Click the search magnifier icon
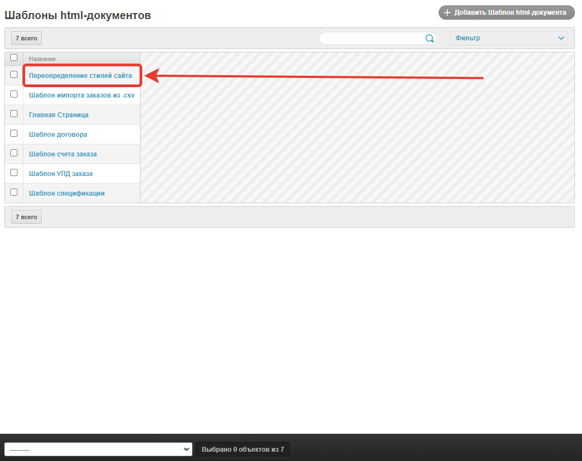The width and height of the screenshot is (582, 461). [429, 38]
